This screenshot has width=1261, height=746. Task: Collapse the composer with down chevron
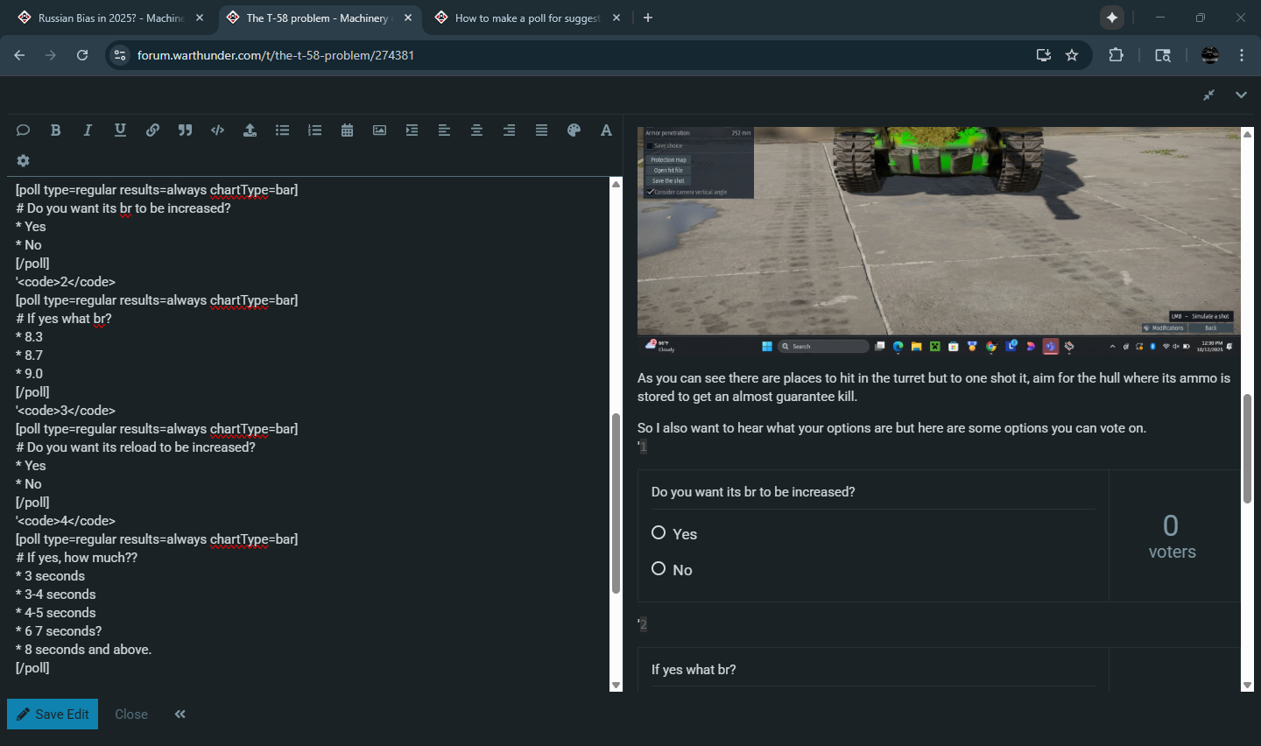(1241, 95)
